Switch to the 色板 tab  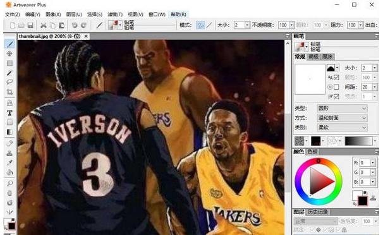[312, 152]
